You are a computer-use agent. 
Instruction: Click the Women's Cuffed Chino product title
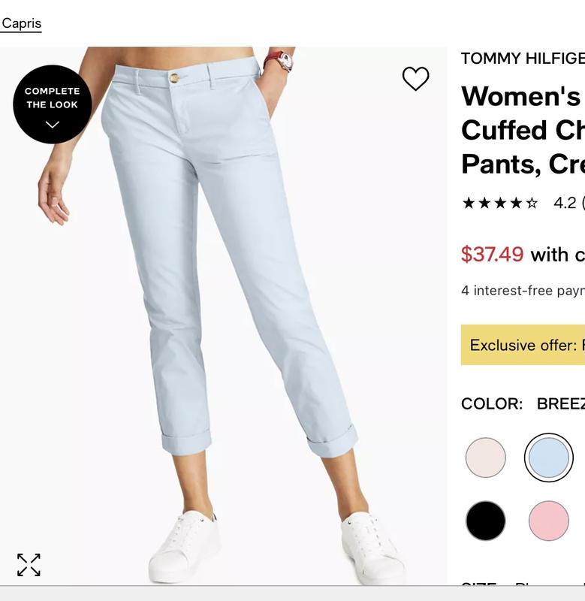[523, 130]
